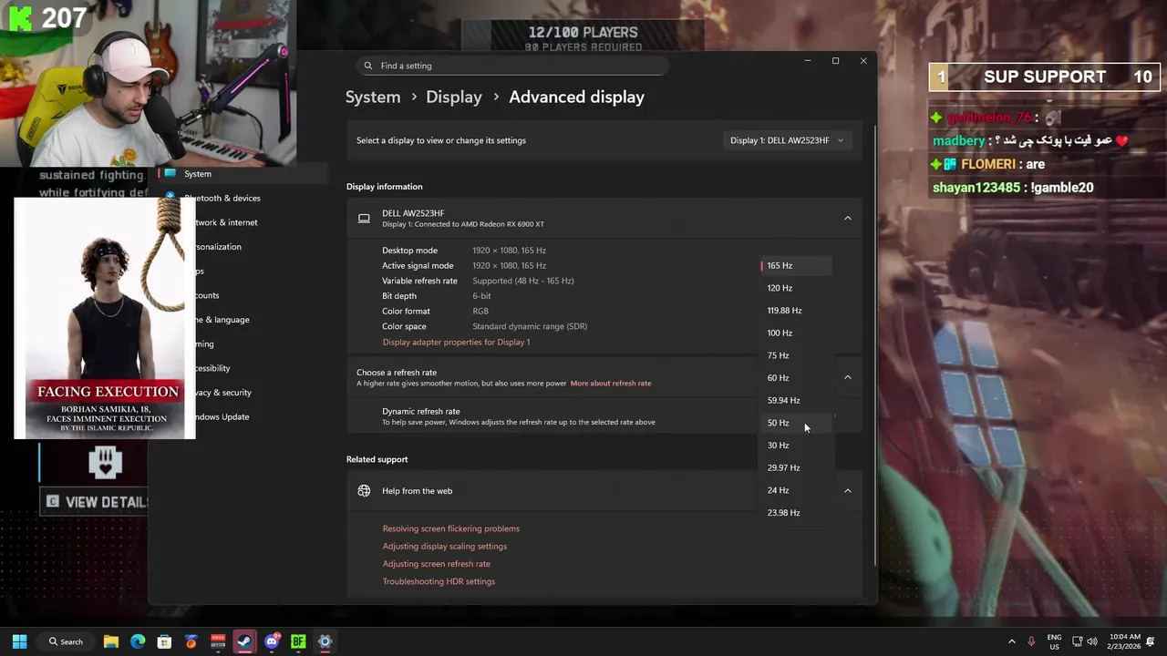The width and height of the screenshot is (1167, 656).
Task: Open the notification bell in taskbar
Action: coord(1152,641)
